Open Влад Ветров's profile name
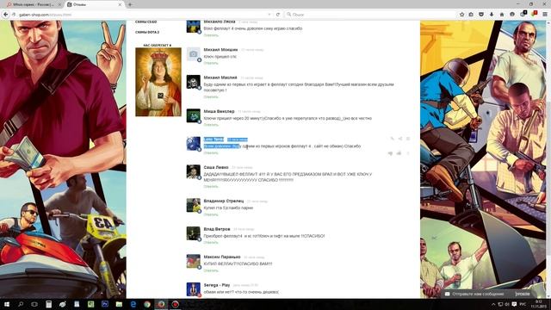The width and height of the screenshot is (551, 310). click(x=217, y=229)
